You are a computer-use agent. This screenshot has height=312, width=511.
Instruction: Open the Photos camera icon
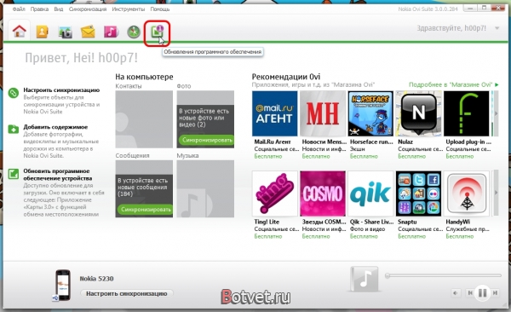pos(66,32)
